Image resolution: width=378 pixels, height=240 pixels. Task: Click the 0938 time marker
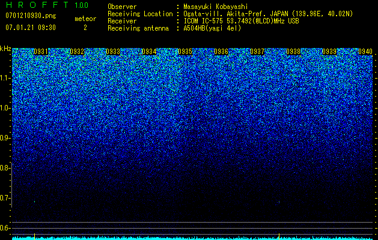[293, 52]
